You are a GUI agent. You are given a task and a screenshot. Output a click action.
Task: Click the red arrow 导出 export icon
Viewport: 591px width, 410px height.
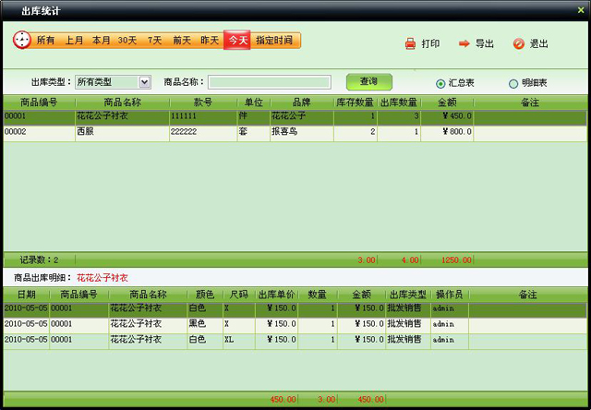tap(464, 43)
